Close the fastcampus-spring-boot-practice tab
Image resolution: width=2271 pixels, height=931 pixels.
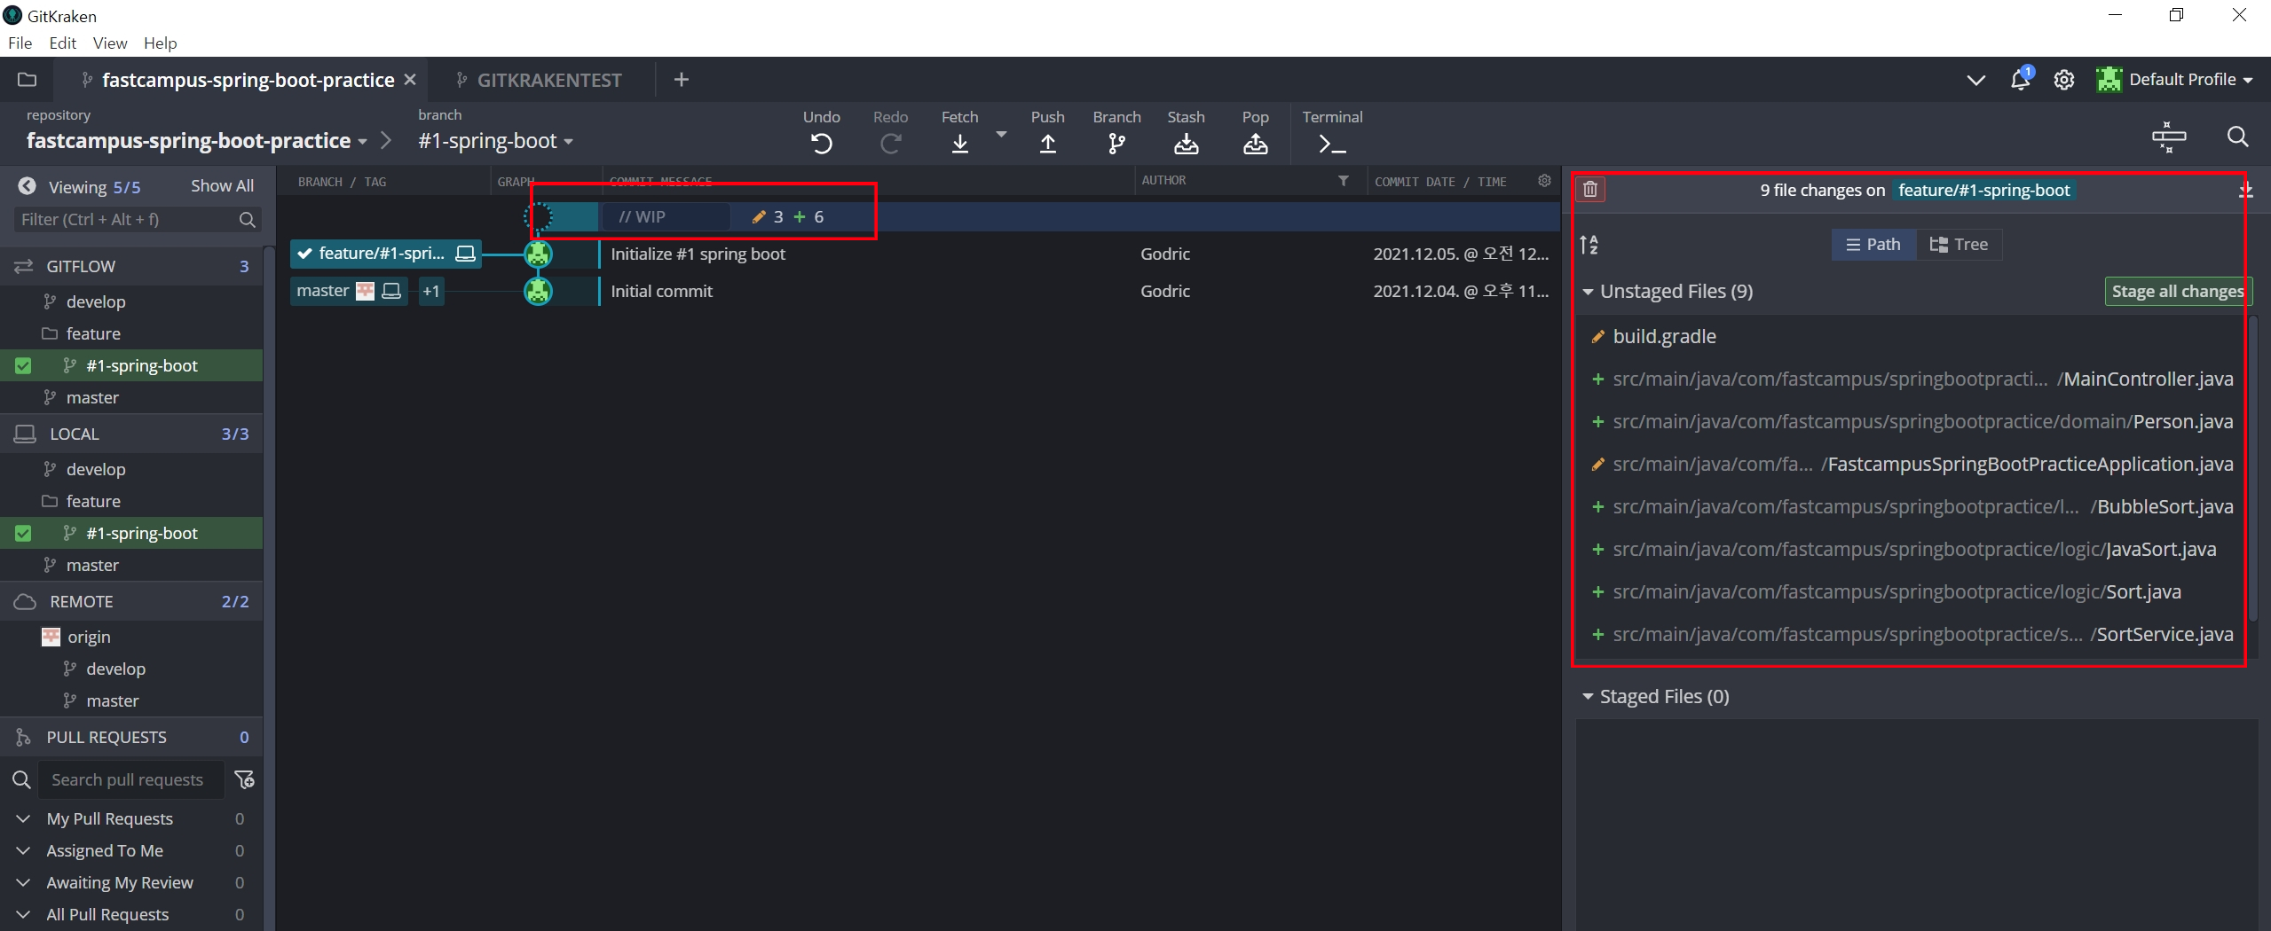point(410,80)
